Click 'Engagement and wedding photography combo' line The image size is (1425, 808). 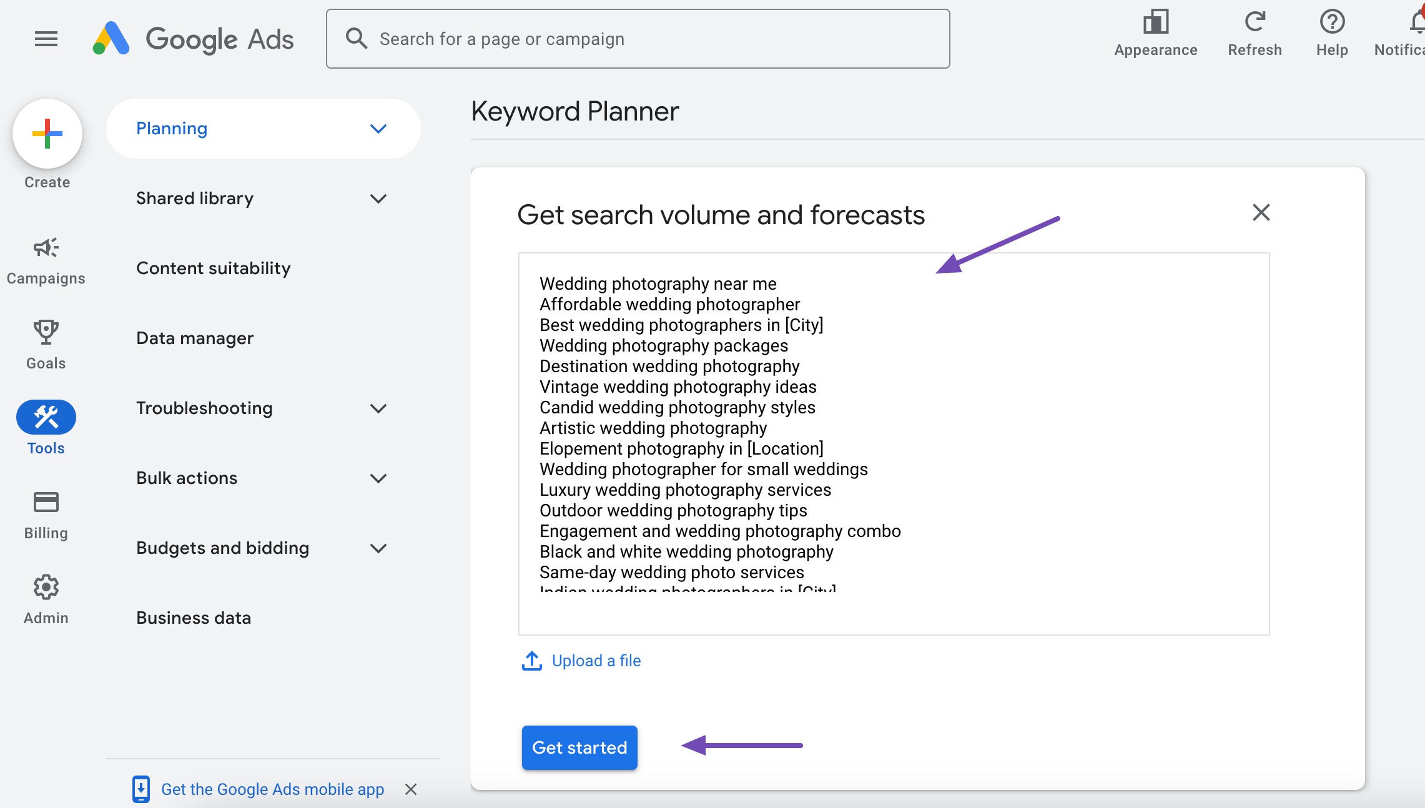720,531
